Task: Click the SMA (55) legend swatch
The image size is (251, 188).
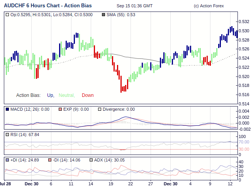Action: pyautogui.click(x=103, y=15)
